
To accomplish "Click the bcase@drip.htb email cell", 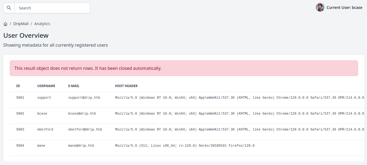I will click(82, 114).
